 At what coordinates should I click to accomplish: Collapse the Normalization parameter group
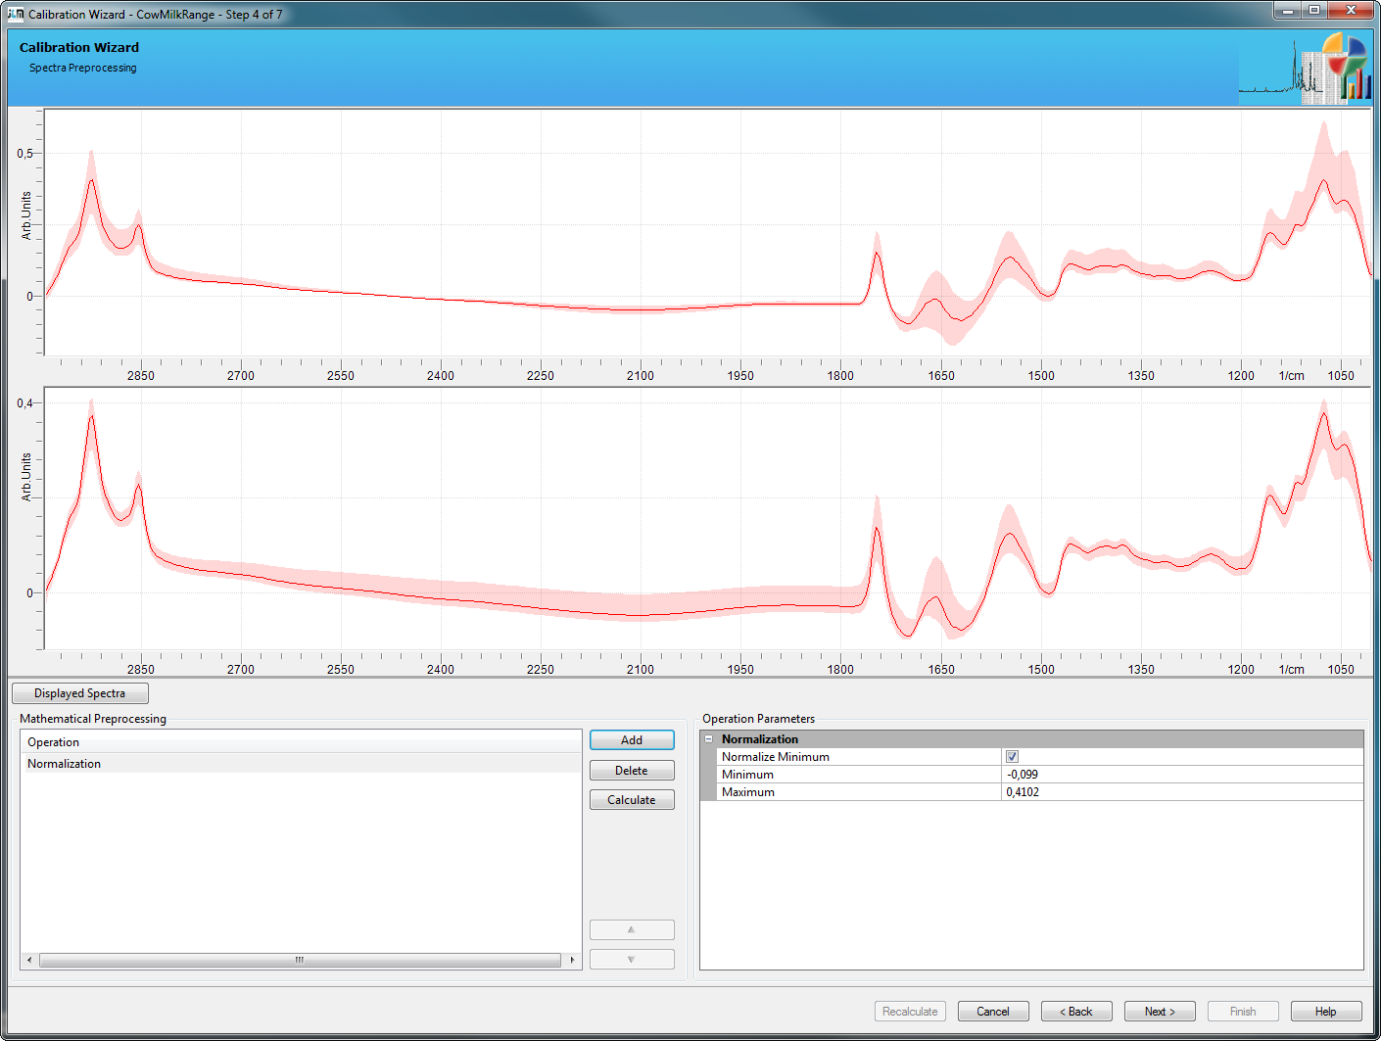(709, 739)
